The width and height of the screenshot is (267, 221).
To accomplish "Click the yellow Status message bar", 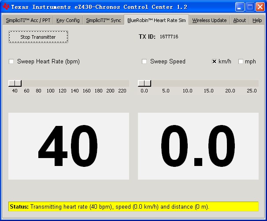I will 133,206.
